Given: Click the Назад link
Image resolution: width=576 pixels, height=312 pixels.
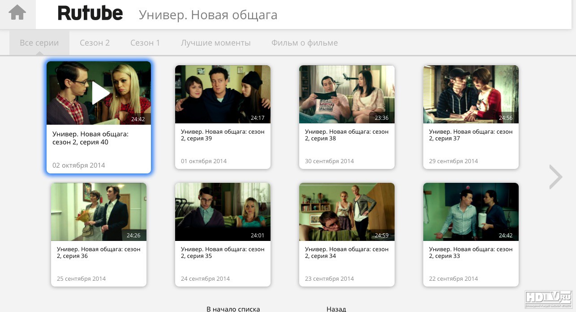Looking at the screenshot, I should [x=336, y=308].
